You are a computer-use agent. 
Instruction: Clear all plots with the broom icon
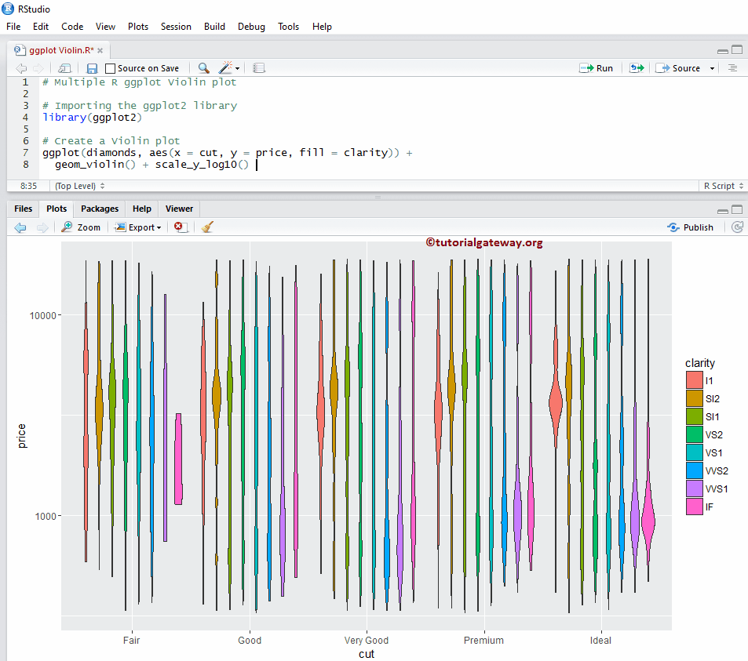[x=207, y=227]
